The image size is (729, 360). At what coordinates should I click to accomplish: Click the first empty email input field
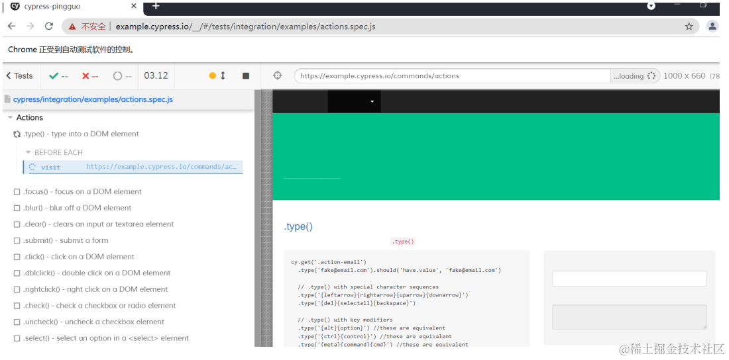coord(630,279)
